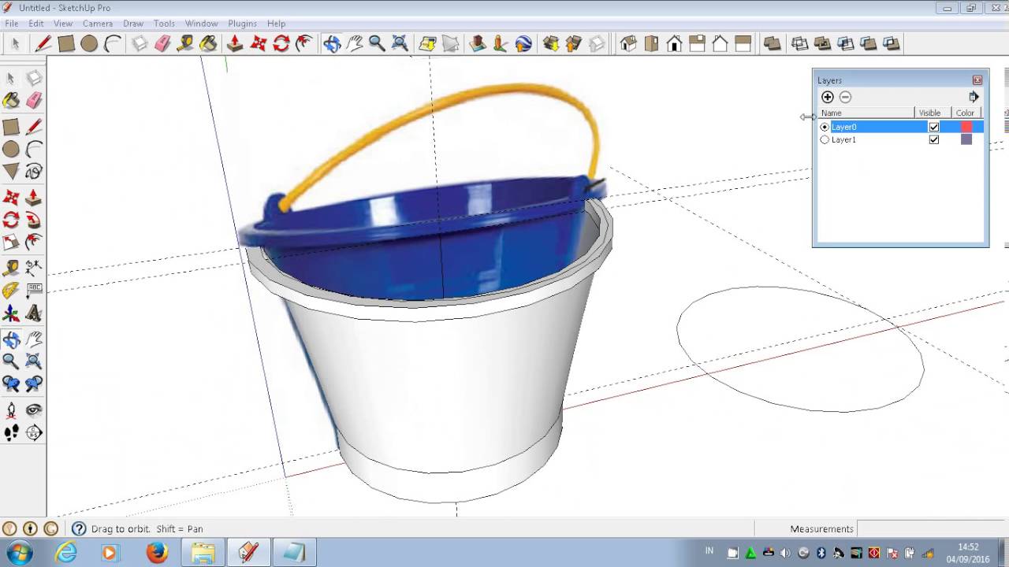
Task: Toggle Layer0 visible checkbox
Action: pos(934,127)
